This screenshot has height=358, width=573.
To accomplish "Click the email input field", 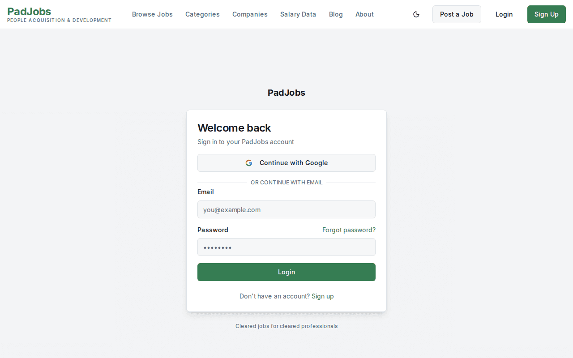I will [x=286, y=209].
